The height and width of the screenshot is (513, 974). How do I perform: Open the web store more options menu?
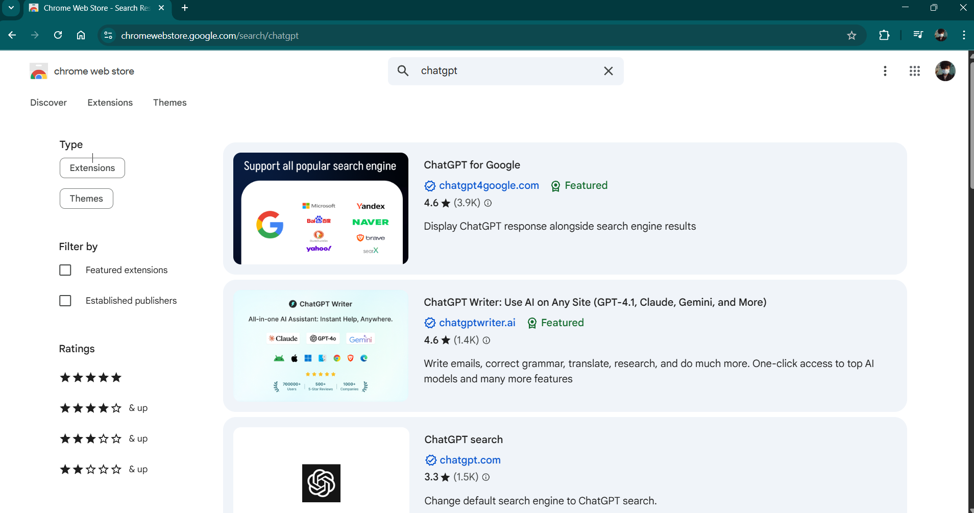885,71
